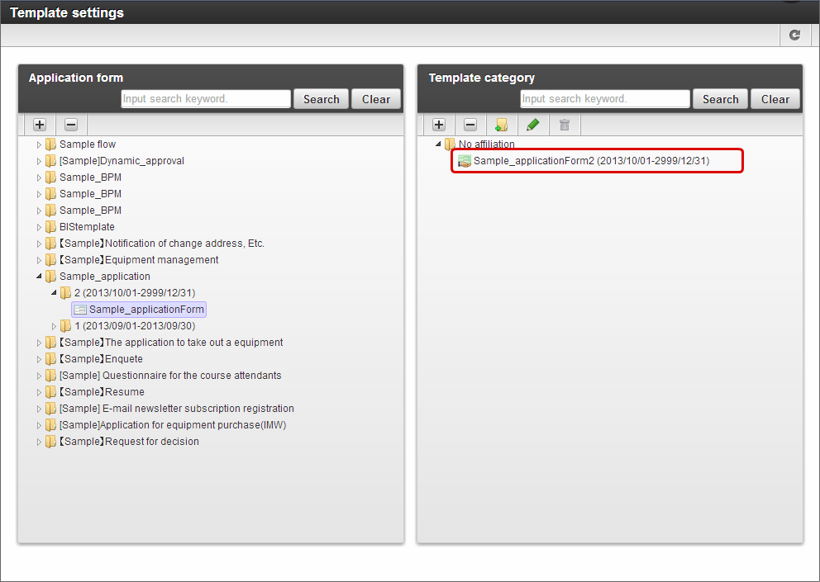Select 【Sample】Equipment management label
Image resolution: width=820 pixels, height=582 pixels.
coord(139,260)
